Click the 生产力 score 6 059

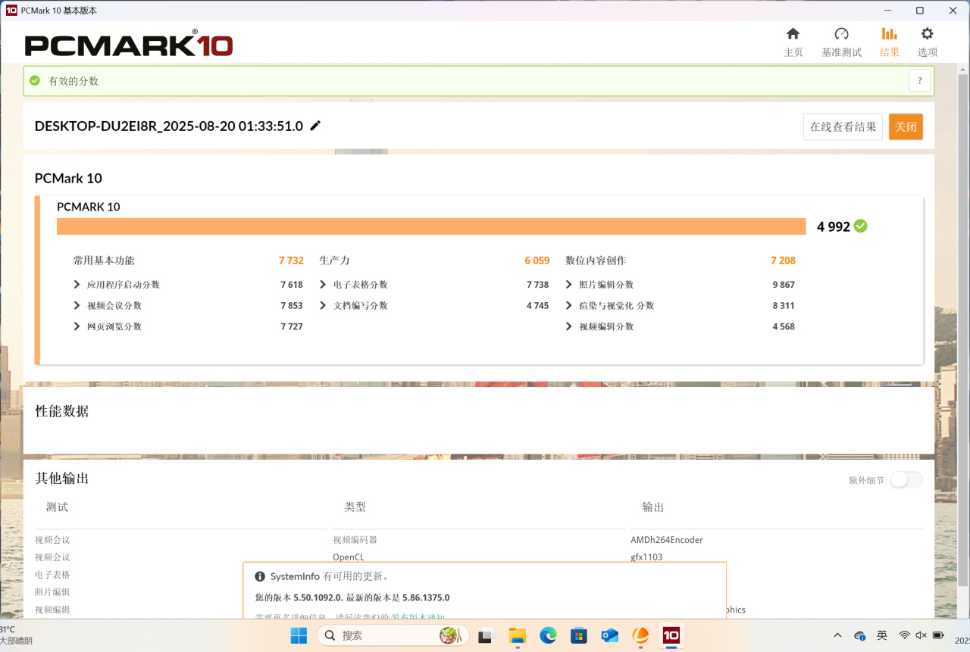point(537,260)
